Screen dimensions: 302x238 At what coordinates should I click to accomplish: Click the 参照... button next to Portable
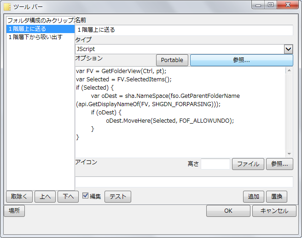(242, 60)
